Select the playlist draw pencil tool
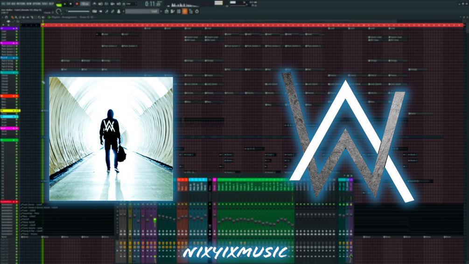This screenshot has width=469, height=264. point(12,17)
